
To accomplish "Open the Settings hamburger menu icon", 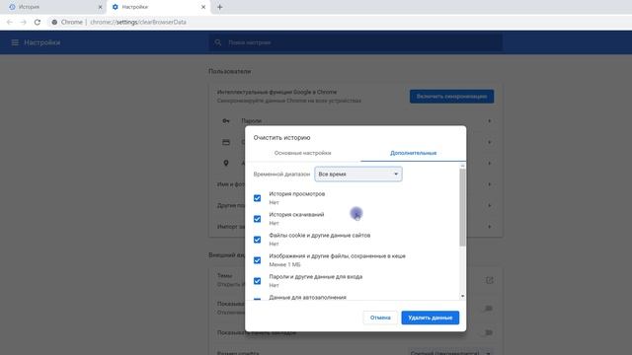I will [15, 42].
